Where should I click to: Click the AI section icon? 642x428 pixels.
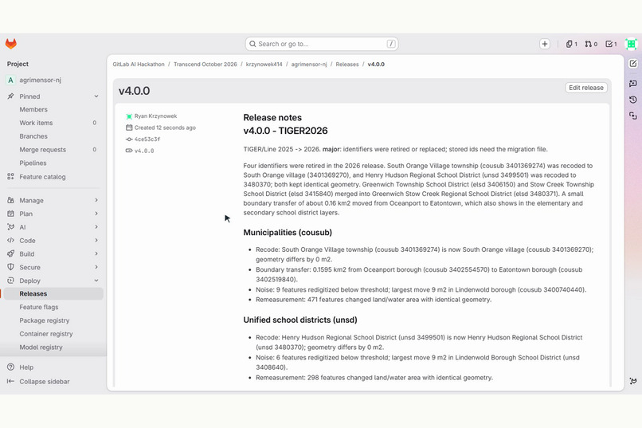[x=10, y=227]
